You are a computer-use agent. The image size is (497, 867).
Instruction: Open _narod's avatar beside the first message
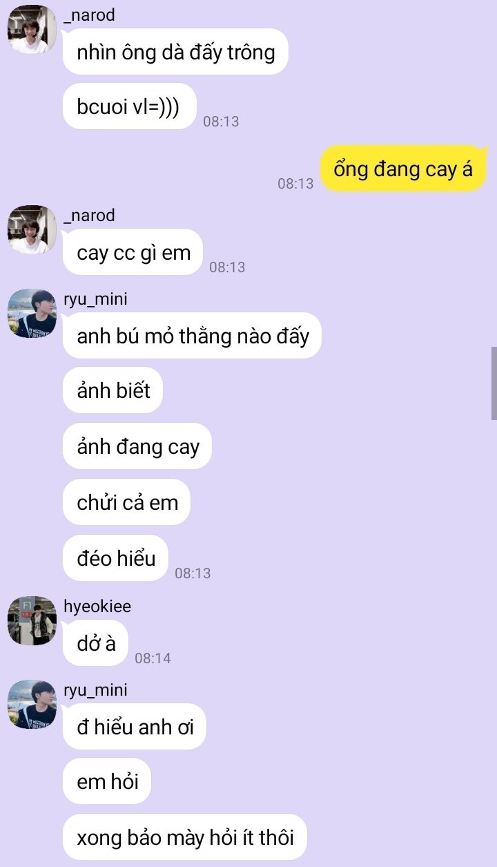point(32,29)
